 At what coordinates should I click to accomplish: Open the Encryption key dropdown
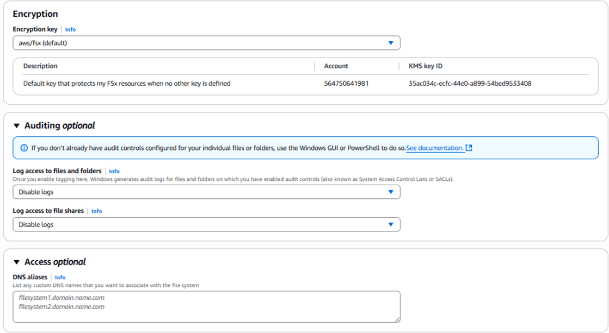(206, 43)
